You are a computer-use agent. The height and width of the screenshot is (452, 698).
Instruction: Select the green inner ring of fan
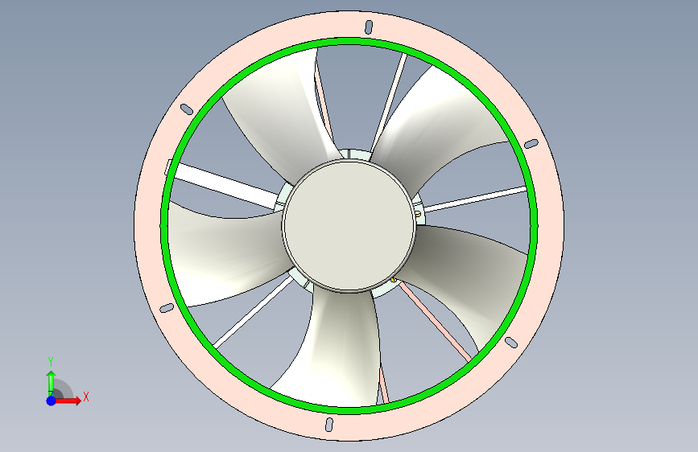(349, 41)
